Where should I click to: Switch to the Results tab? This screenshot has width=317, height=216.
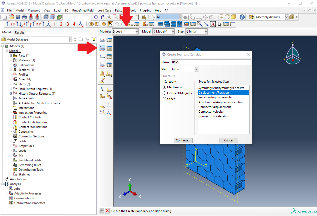pos(20,32)
